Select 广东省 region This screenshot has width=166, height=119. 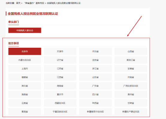pos(95,86)
